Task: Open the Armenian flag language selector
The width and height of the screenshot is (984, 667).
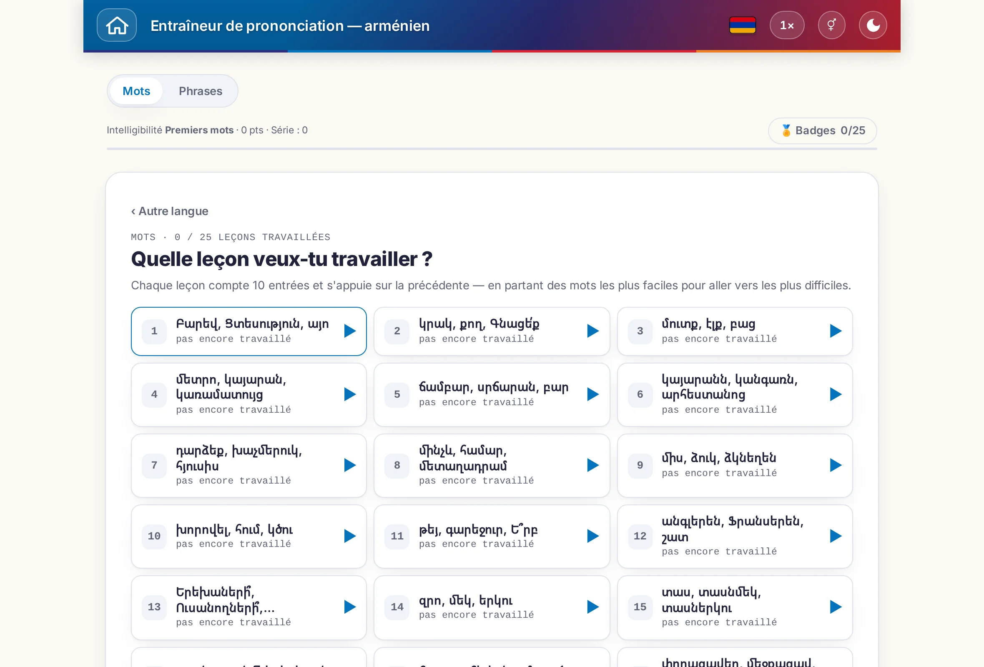Action: (742, 25)
